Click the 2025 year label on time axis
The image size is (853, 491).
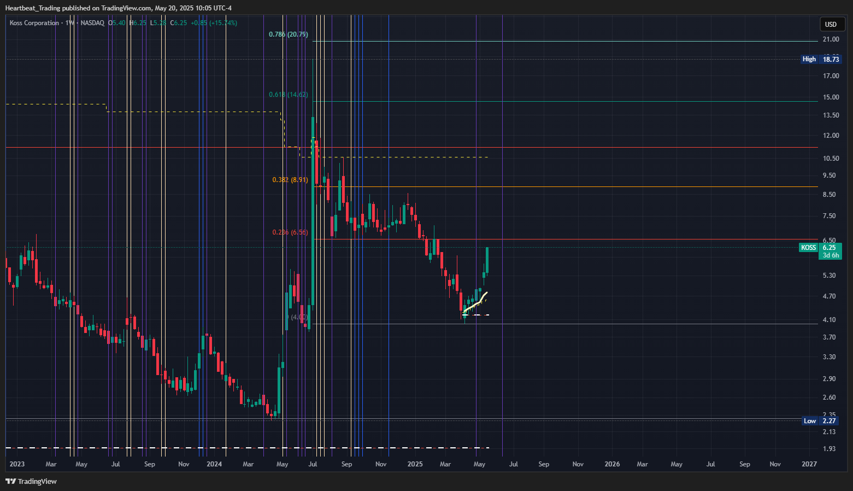415,464
